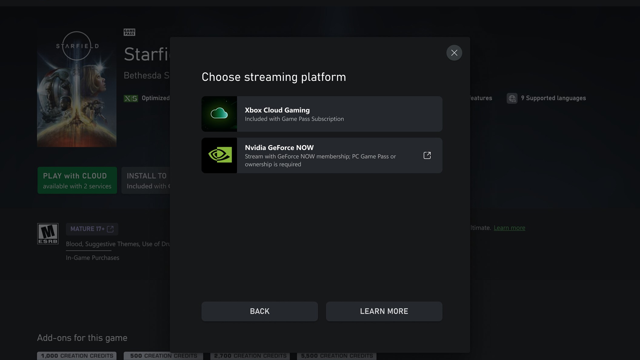
Task: Click the Game Pass badge
Action: click(129, 32)
